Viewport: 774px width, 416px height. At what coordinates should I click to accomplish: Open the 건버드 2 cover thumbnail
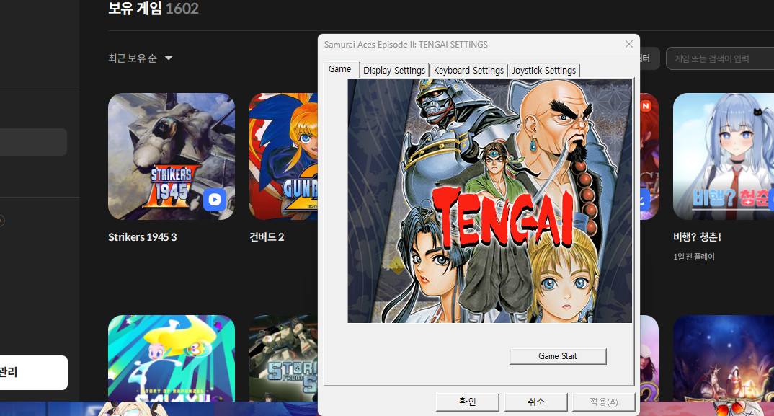283,156
